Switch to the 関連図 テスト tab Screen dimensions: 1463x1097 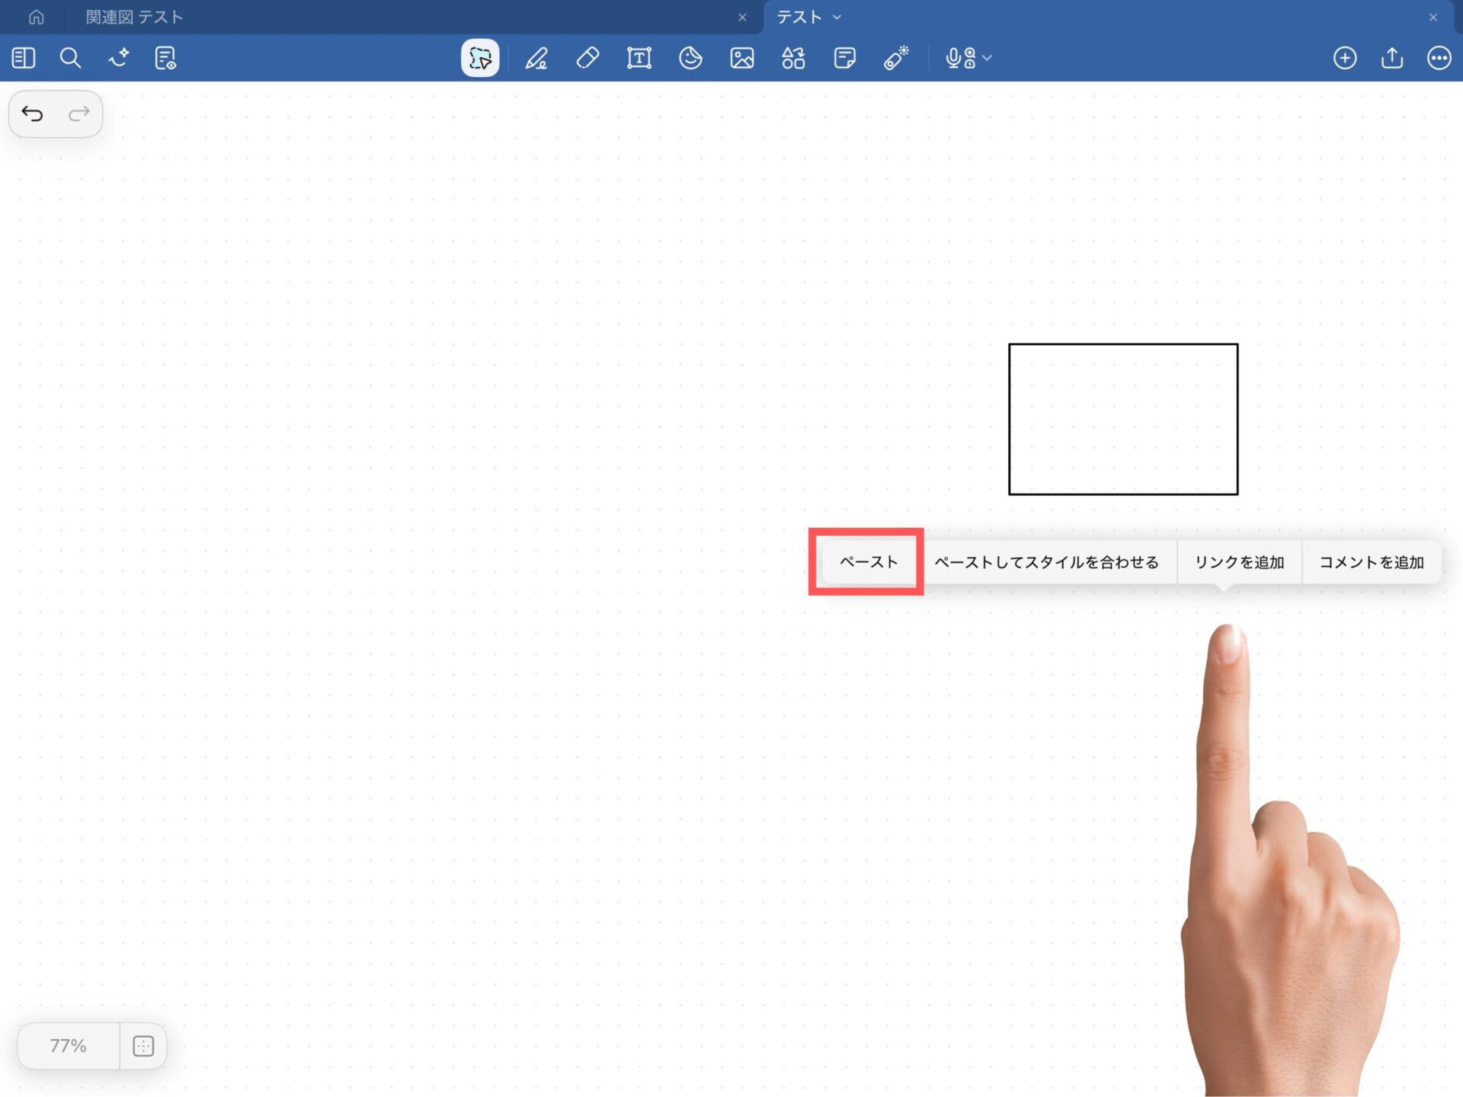pyautogui.click(x=134, y=17)
